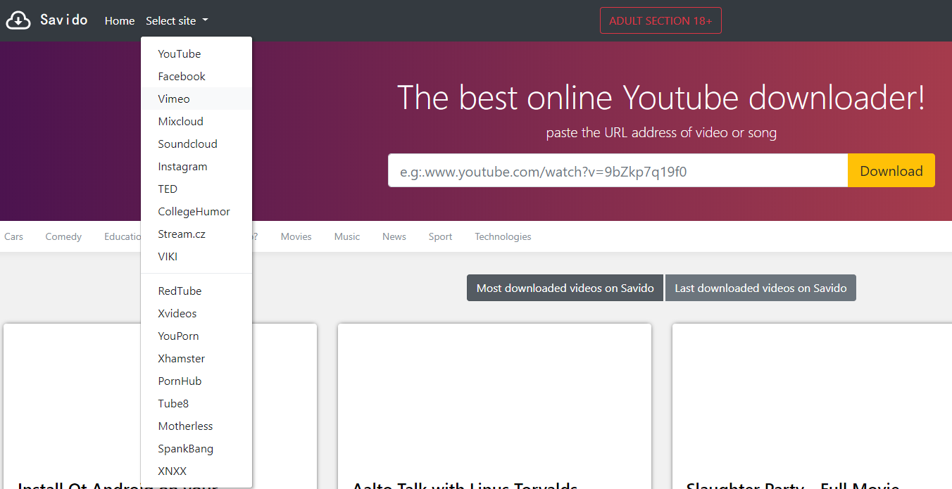Select Soundcloud in the site menu
This screenshot has width=952, height=489.
pos(196,144)
